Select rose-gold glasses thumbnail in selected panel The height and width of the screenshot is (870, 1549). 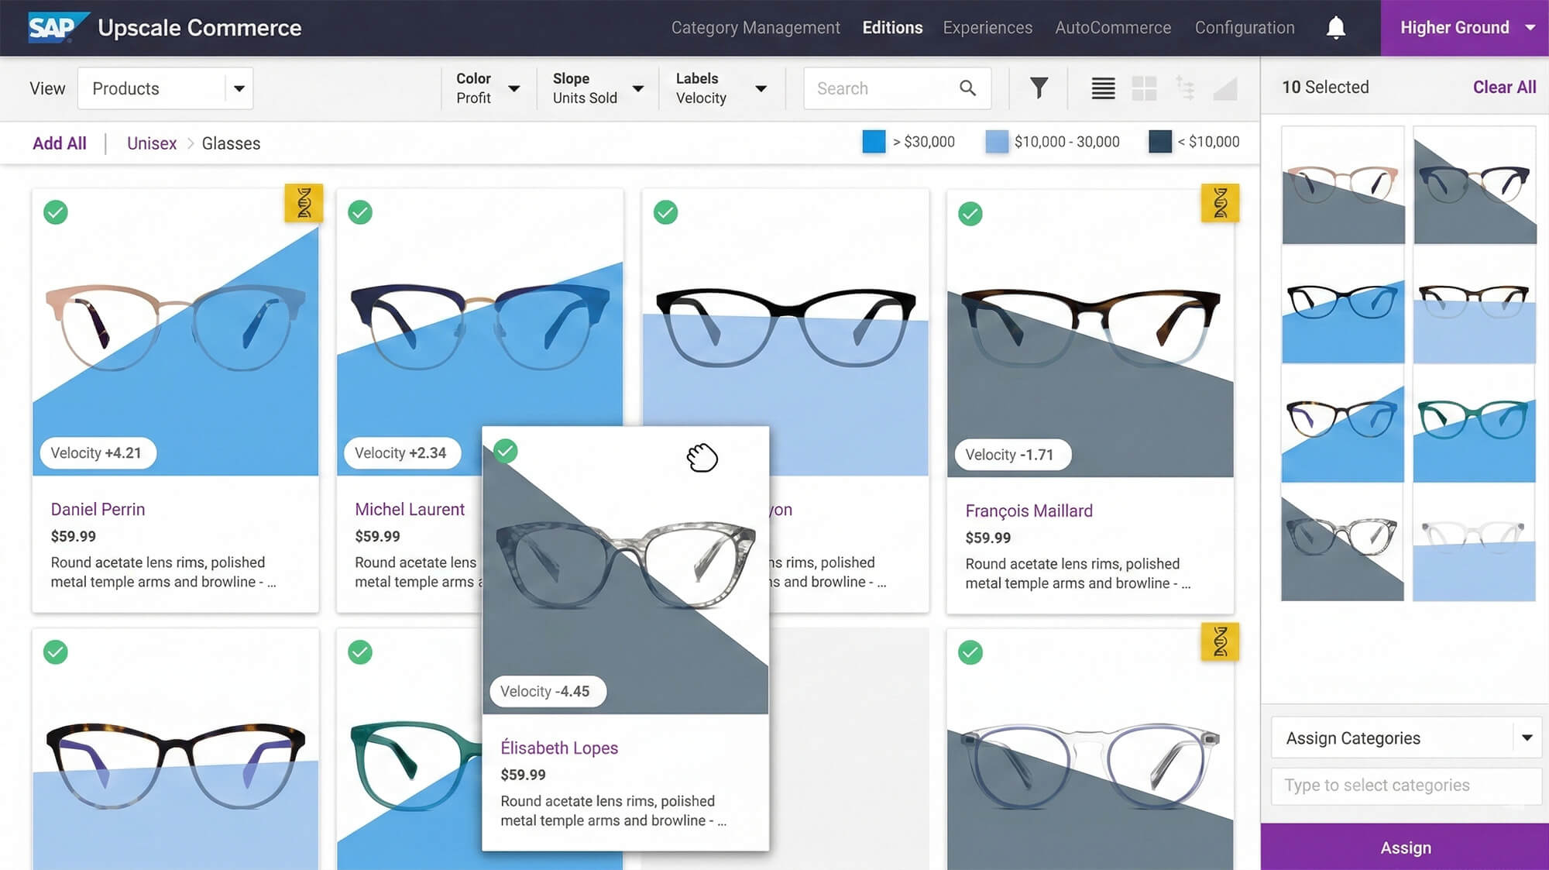[x=1342, y=185]
